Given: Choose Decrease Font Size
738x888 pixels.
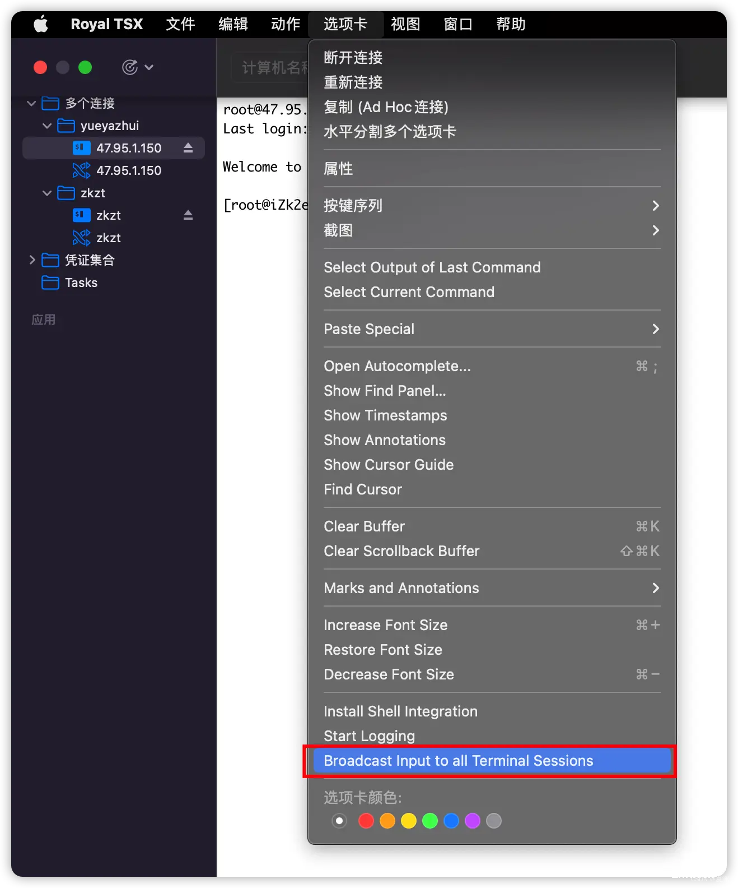Looking at the screenshot, I should click(492, 674).
